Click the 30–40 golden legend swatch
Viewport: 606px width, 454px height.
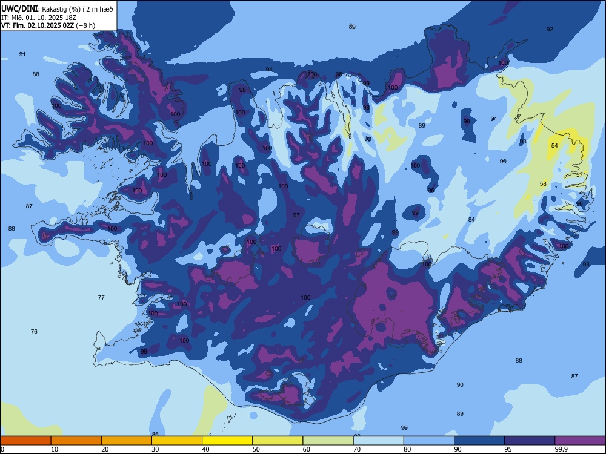(177, 441)
